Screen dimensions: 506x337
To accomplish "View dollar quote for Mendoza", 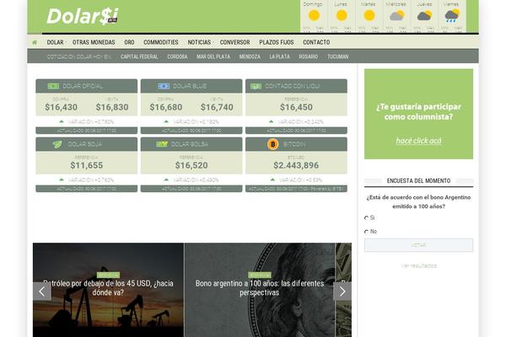I will tap(250, 56).
